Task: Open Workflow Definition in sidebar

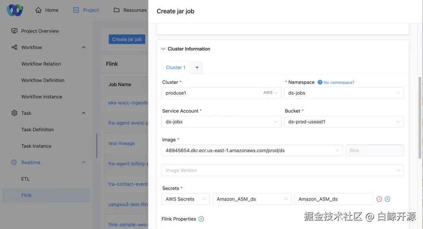Action: pyautogui.click(x=43, y=80)
